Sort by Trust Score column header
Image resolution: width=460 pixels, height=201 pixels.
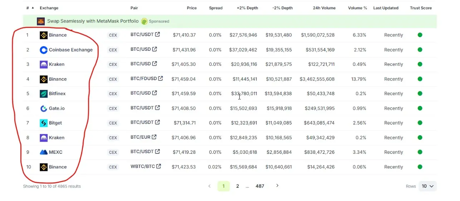[421, 8]
